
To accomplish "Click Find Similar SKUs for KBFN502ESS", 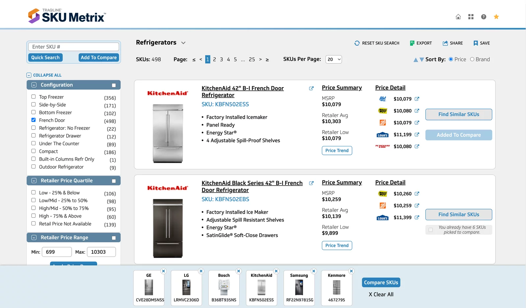I will pos(459,114).
